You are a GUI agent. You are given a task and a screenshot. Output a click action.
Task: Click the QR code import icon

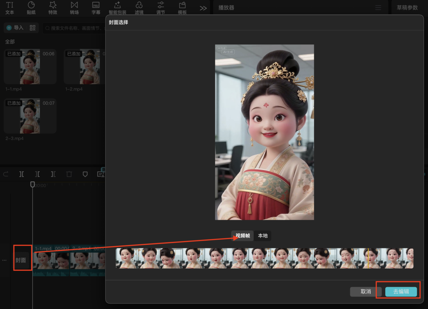32,28
